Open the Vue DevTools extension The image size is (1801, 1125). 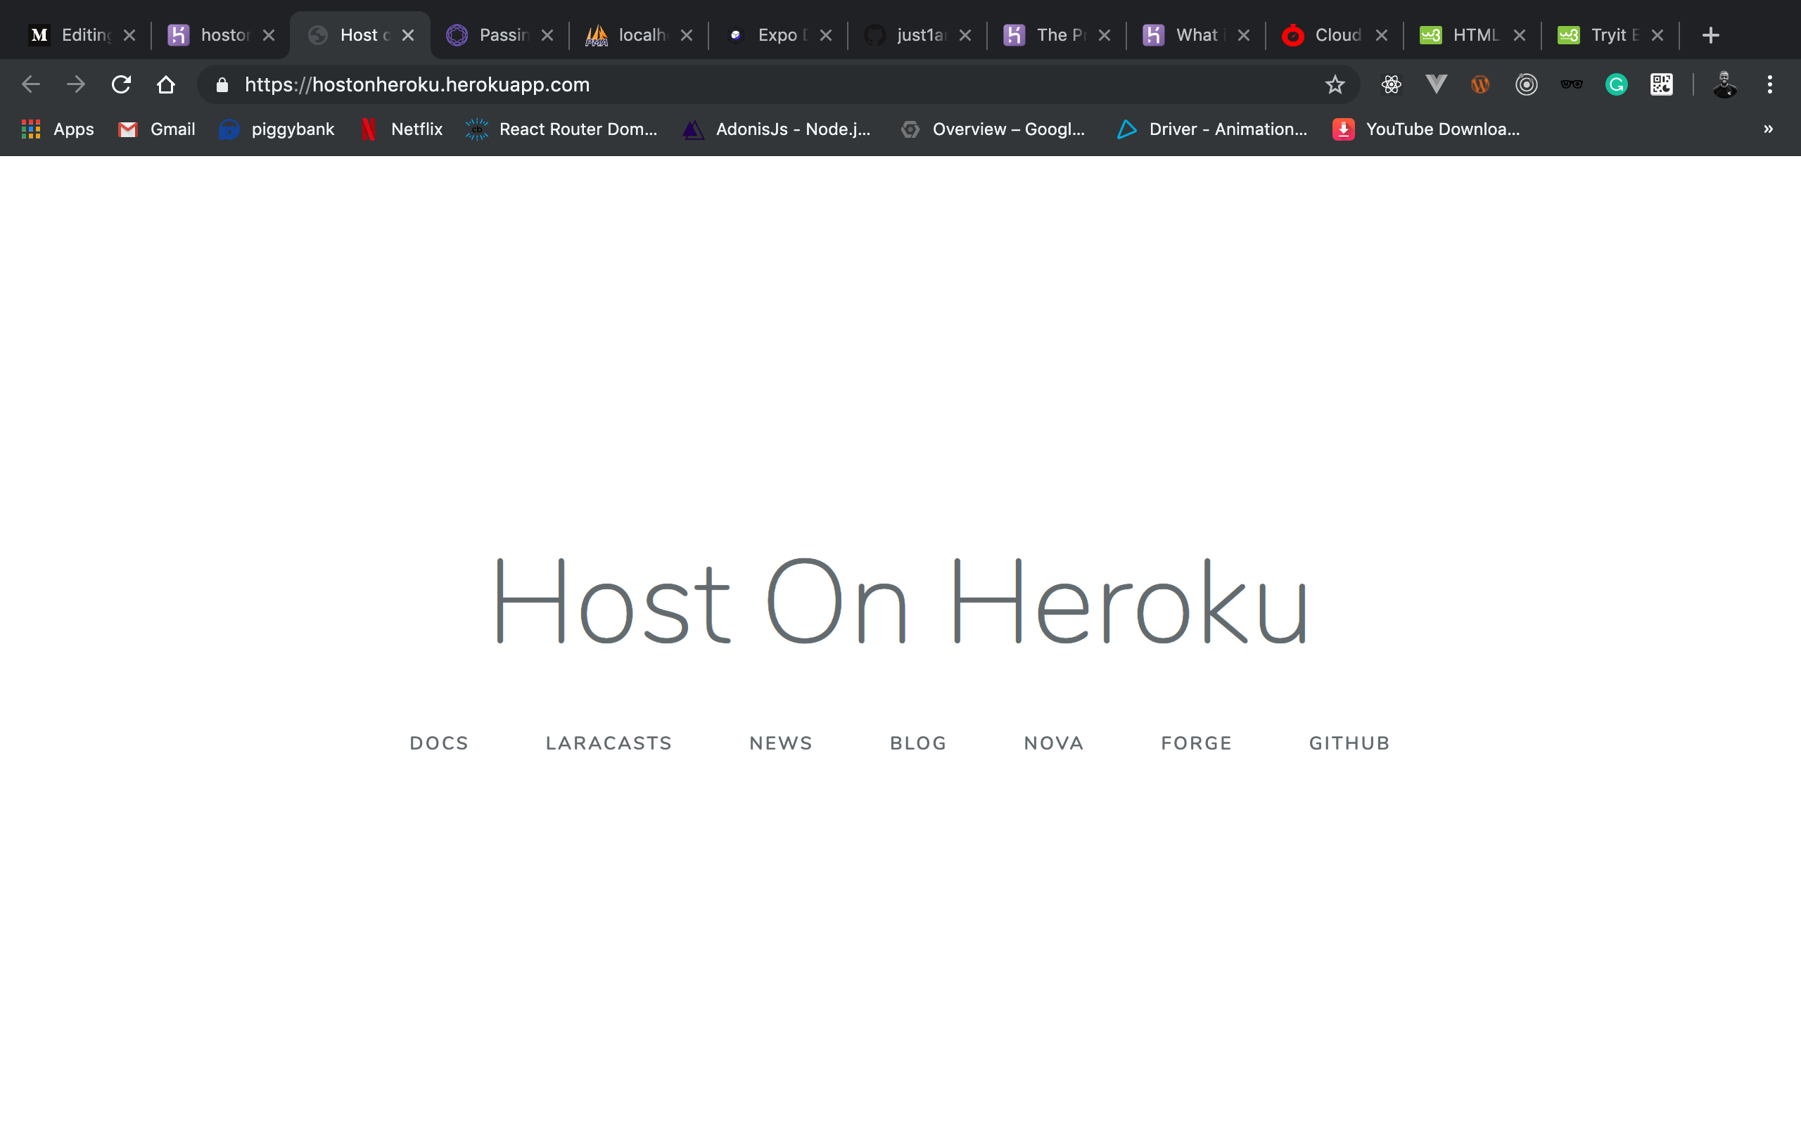coord(1436,84)
